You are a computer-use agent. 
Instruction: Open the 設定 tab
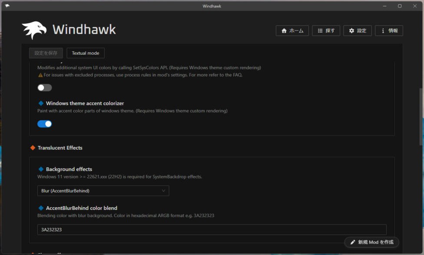point(358,31)
